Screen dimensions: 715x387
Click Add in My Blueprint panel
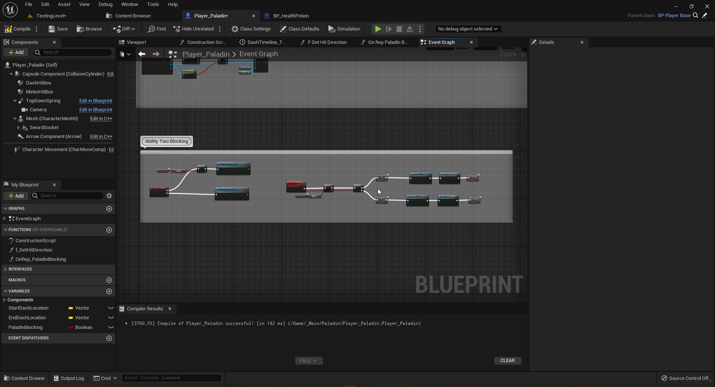[x=15, y=195]
